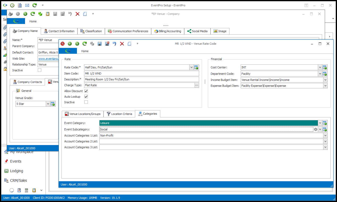Open the Contact Information tab

pyautogui.click(x=59, y=31)
